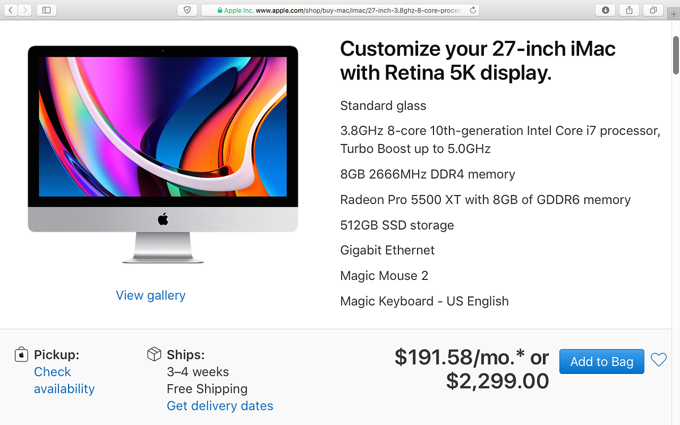Show the Safari sidebar
680x425 pixels.
click(46, 10)
